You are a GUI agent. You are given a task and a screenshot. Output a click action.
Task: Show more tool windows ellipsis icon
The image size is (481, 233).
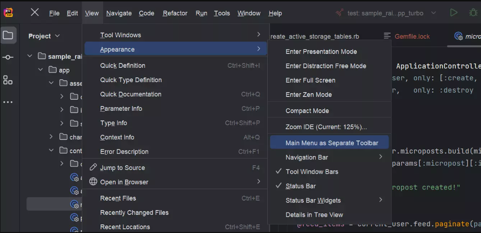8,102
